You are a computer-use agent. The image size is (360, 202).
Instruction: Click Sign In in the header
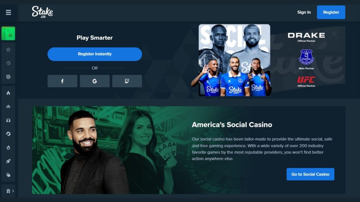pyautogui.click(x=304, y=12)
